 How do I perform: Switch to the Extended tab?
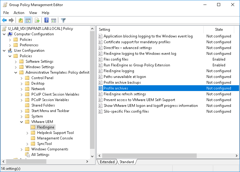point(107,162)
